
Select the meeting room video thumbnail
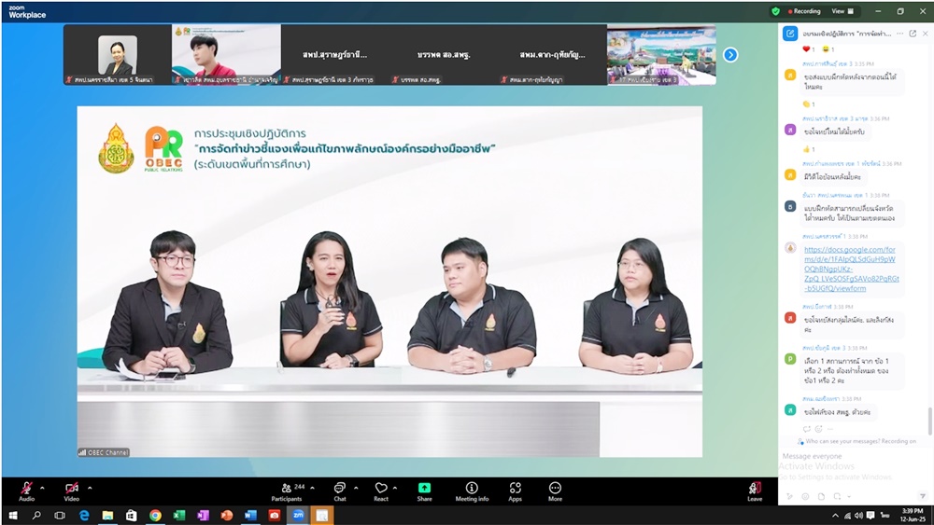pyautogui.click(x=661, y=55)
